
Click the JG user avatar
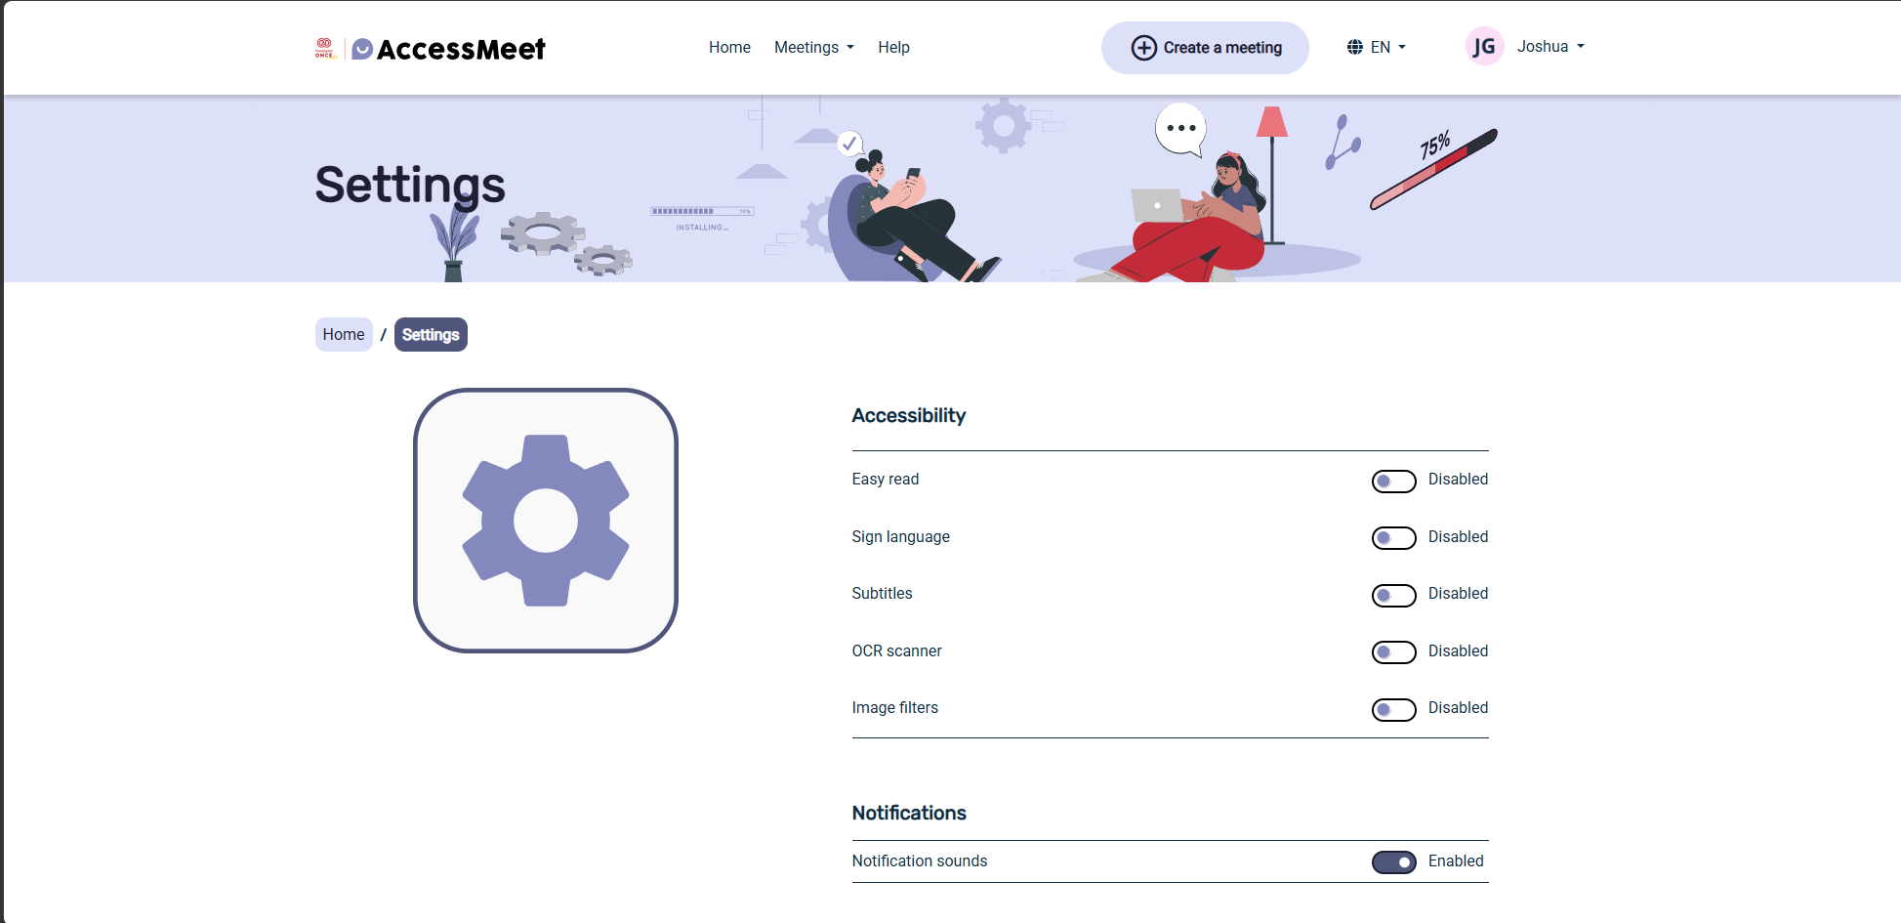point(1484,46)
